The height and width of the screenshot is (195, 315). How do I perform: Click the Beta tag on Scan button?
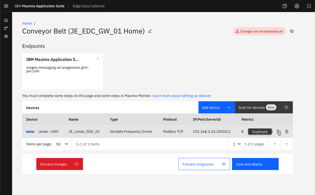[x=271, y=107]
